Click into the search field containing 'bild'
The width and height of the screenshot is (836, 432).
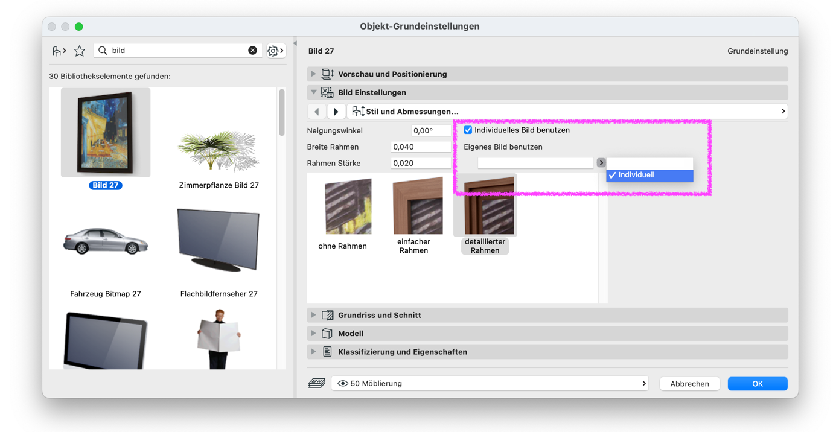(177, 51)
